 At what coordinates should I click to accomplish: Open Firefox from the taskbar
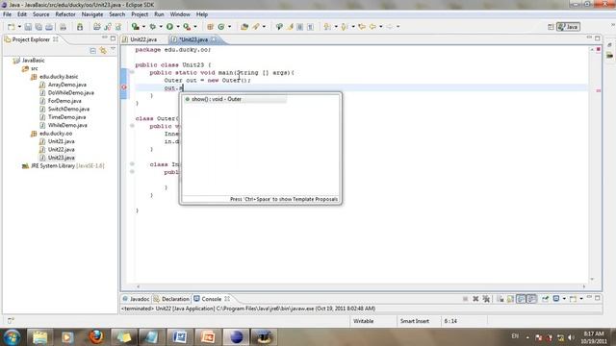(x=95, y=337)
